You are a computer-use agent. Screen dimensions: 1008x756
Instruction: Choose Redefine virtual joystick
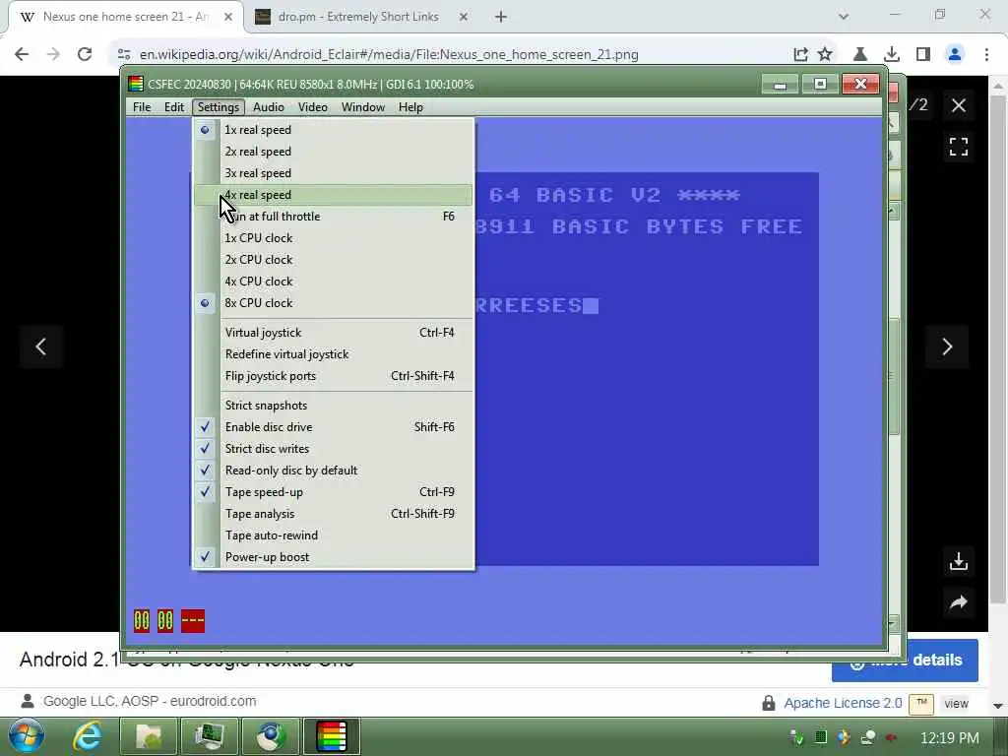[x=333, y=354]
